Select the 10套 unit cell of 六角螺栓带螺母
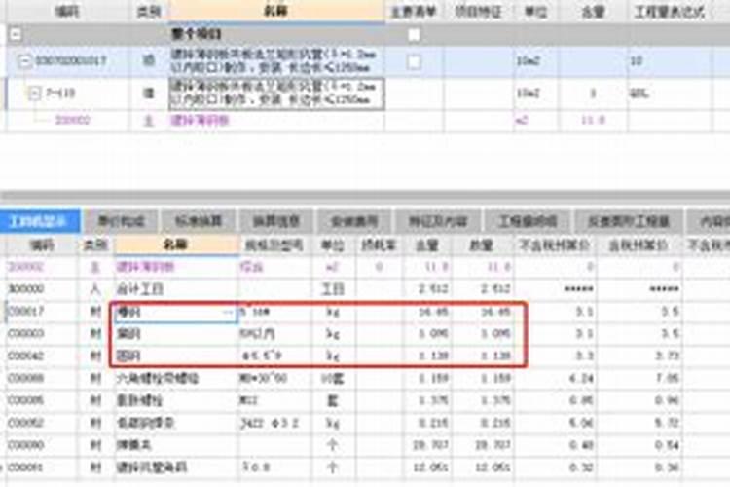The width and height of the screenshot is (730, 487). click(x=333, y=378)
